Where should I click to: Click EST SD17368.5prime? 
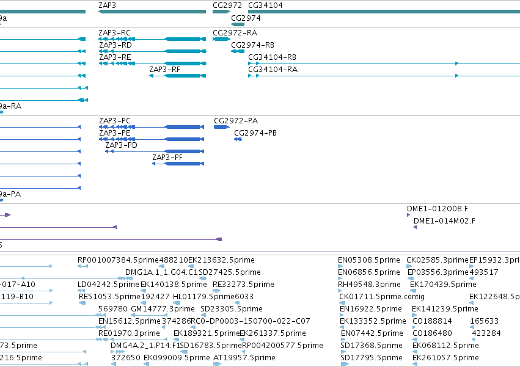point(372,346)
